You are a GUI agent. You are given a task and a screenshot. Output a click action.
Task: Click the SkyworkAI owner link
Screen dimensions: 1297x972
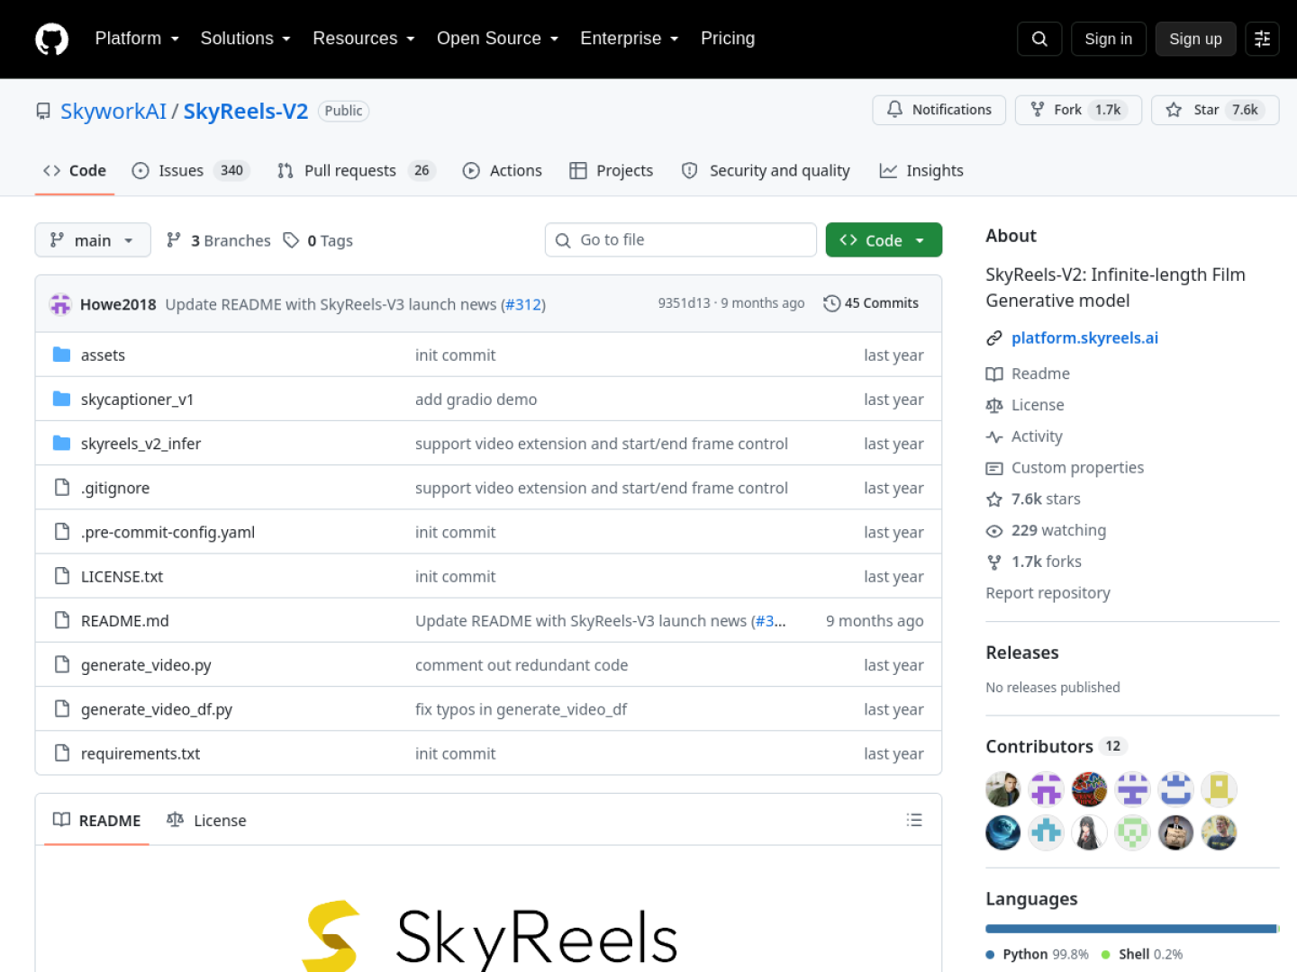[113, 111]
